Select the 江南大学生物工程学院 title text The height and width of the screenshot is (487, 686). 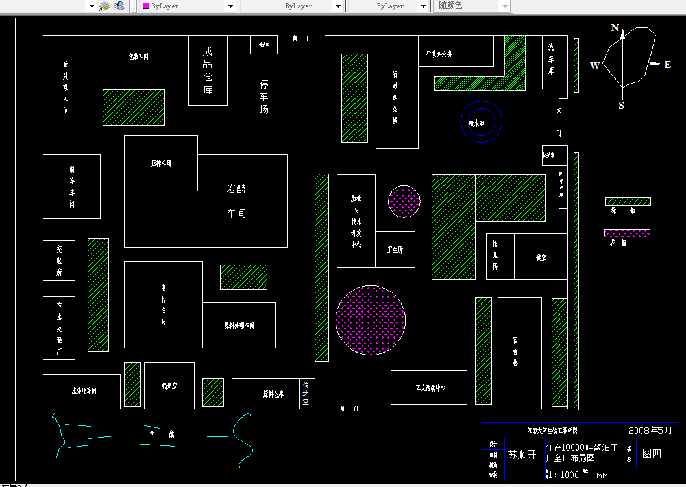552,430
